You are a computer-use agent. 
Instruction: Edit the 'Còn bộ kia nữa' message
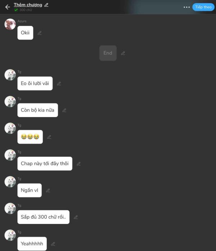point(64,110)
